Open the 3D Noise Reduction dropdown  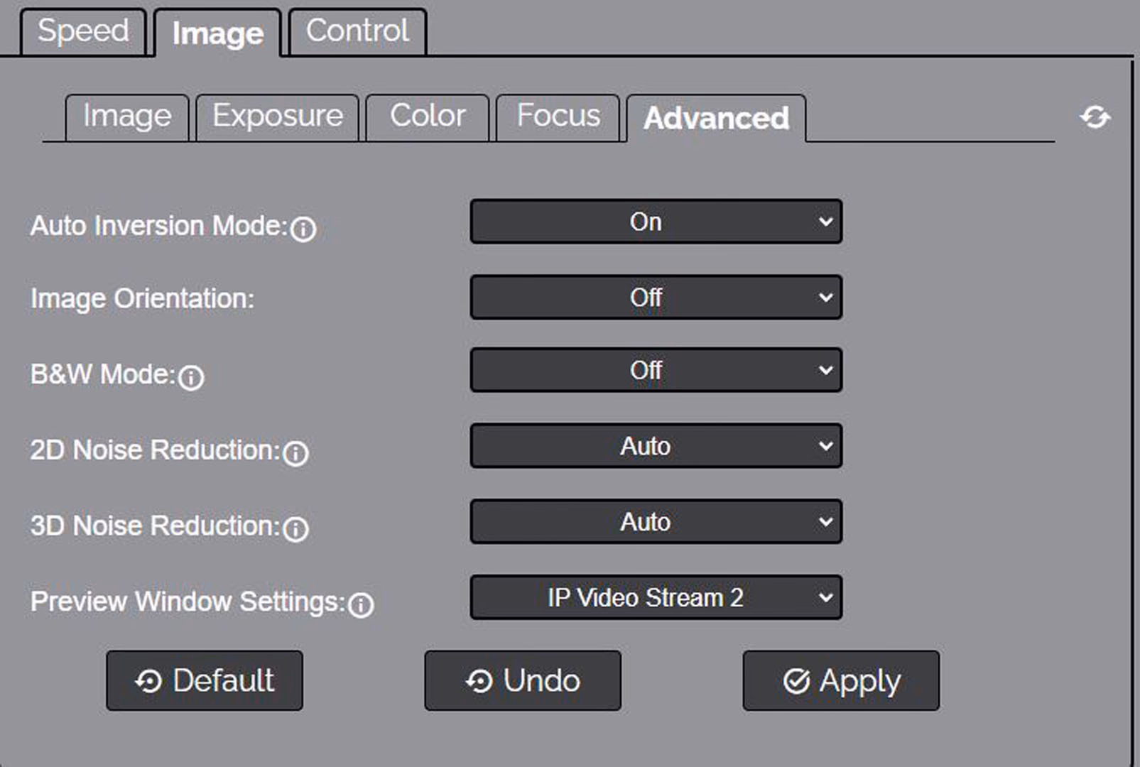(656, 522)
